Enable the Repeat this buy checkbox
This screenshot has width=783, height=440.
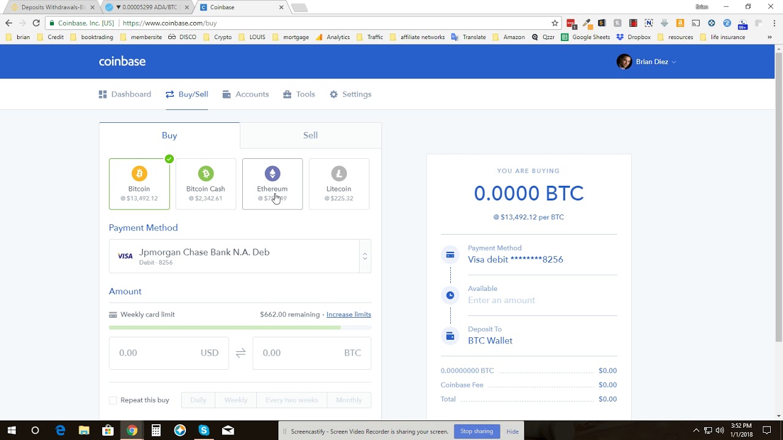113,400
